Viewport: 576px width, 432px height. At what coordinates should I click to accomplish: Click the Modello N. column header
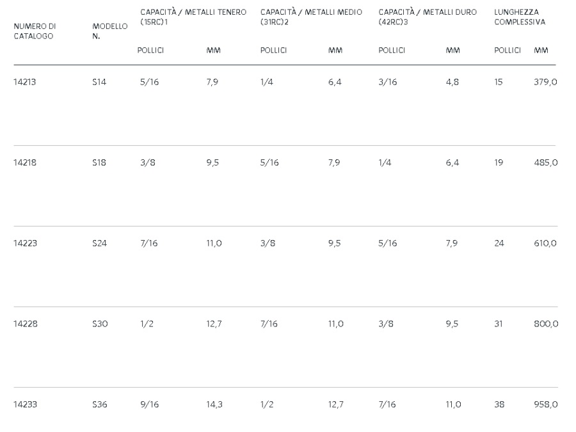110,31
